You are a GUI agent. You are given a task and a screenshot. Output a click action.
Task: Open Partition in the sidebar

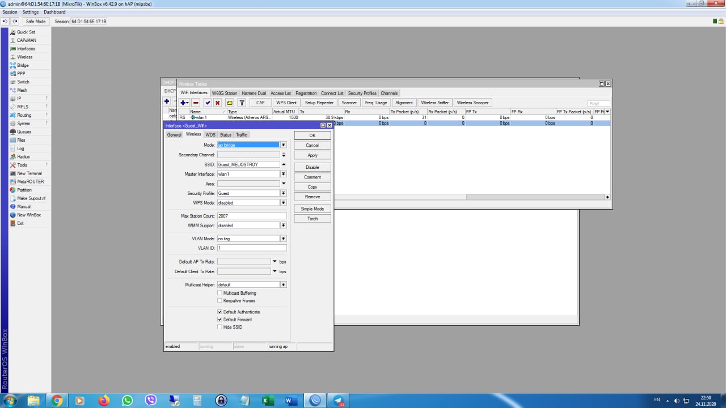click(x=24, y=190)
